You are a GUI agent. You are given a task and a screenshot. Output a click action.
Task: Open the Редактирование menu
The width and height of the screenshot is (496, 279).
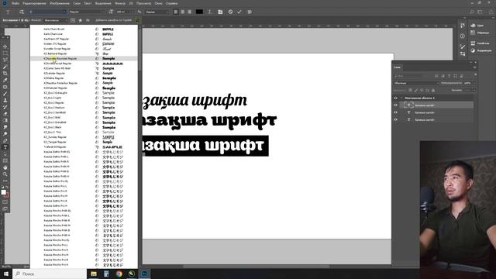click(x=34, y=3)
